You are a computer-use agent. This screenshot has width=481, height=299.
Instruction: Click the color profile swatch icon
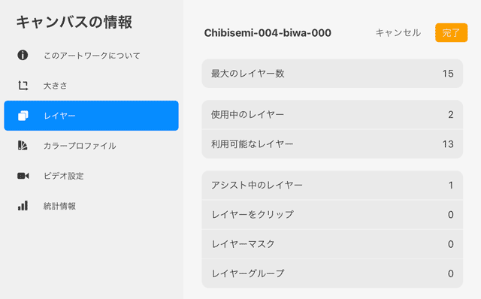tap(23, 145)
